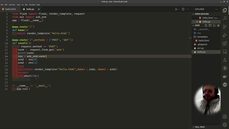Open the Docker whale view
Screen dimensions: 229x129
click(225, 76)
